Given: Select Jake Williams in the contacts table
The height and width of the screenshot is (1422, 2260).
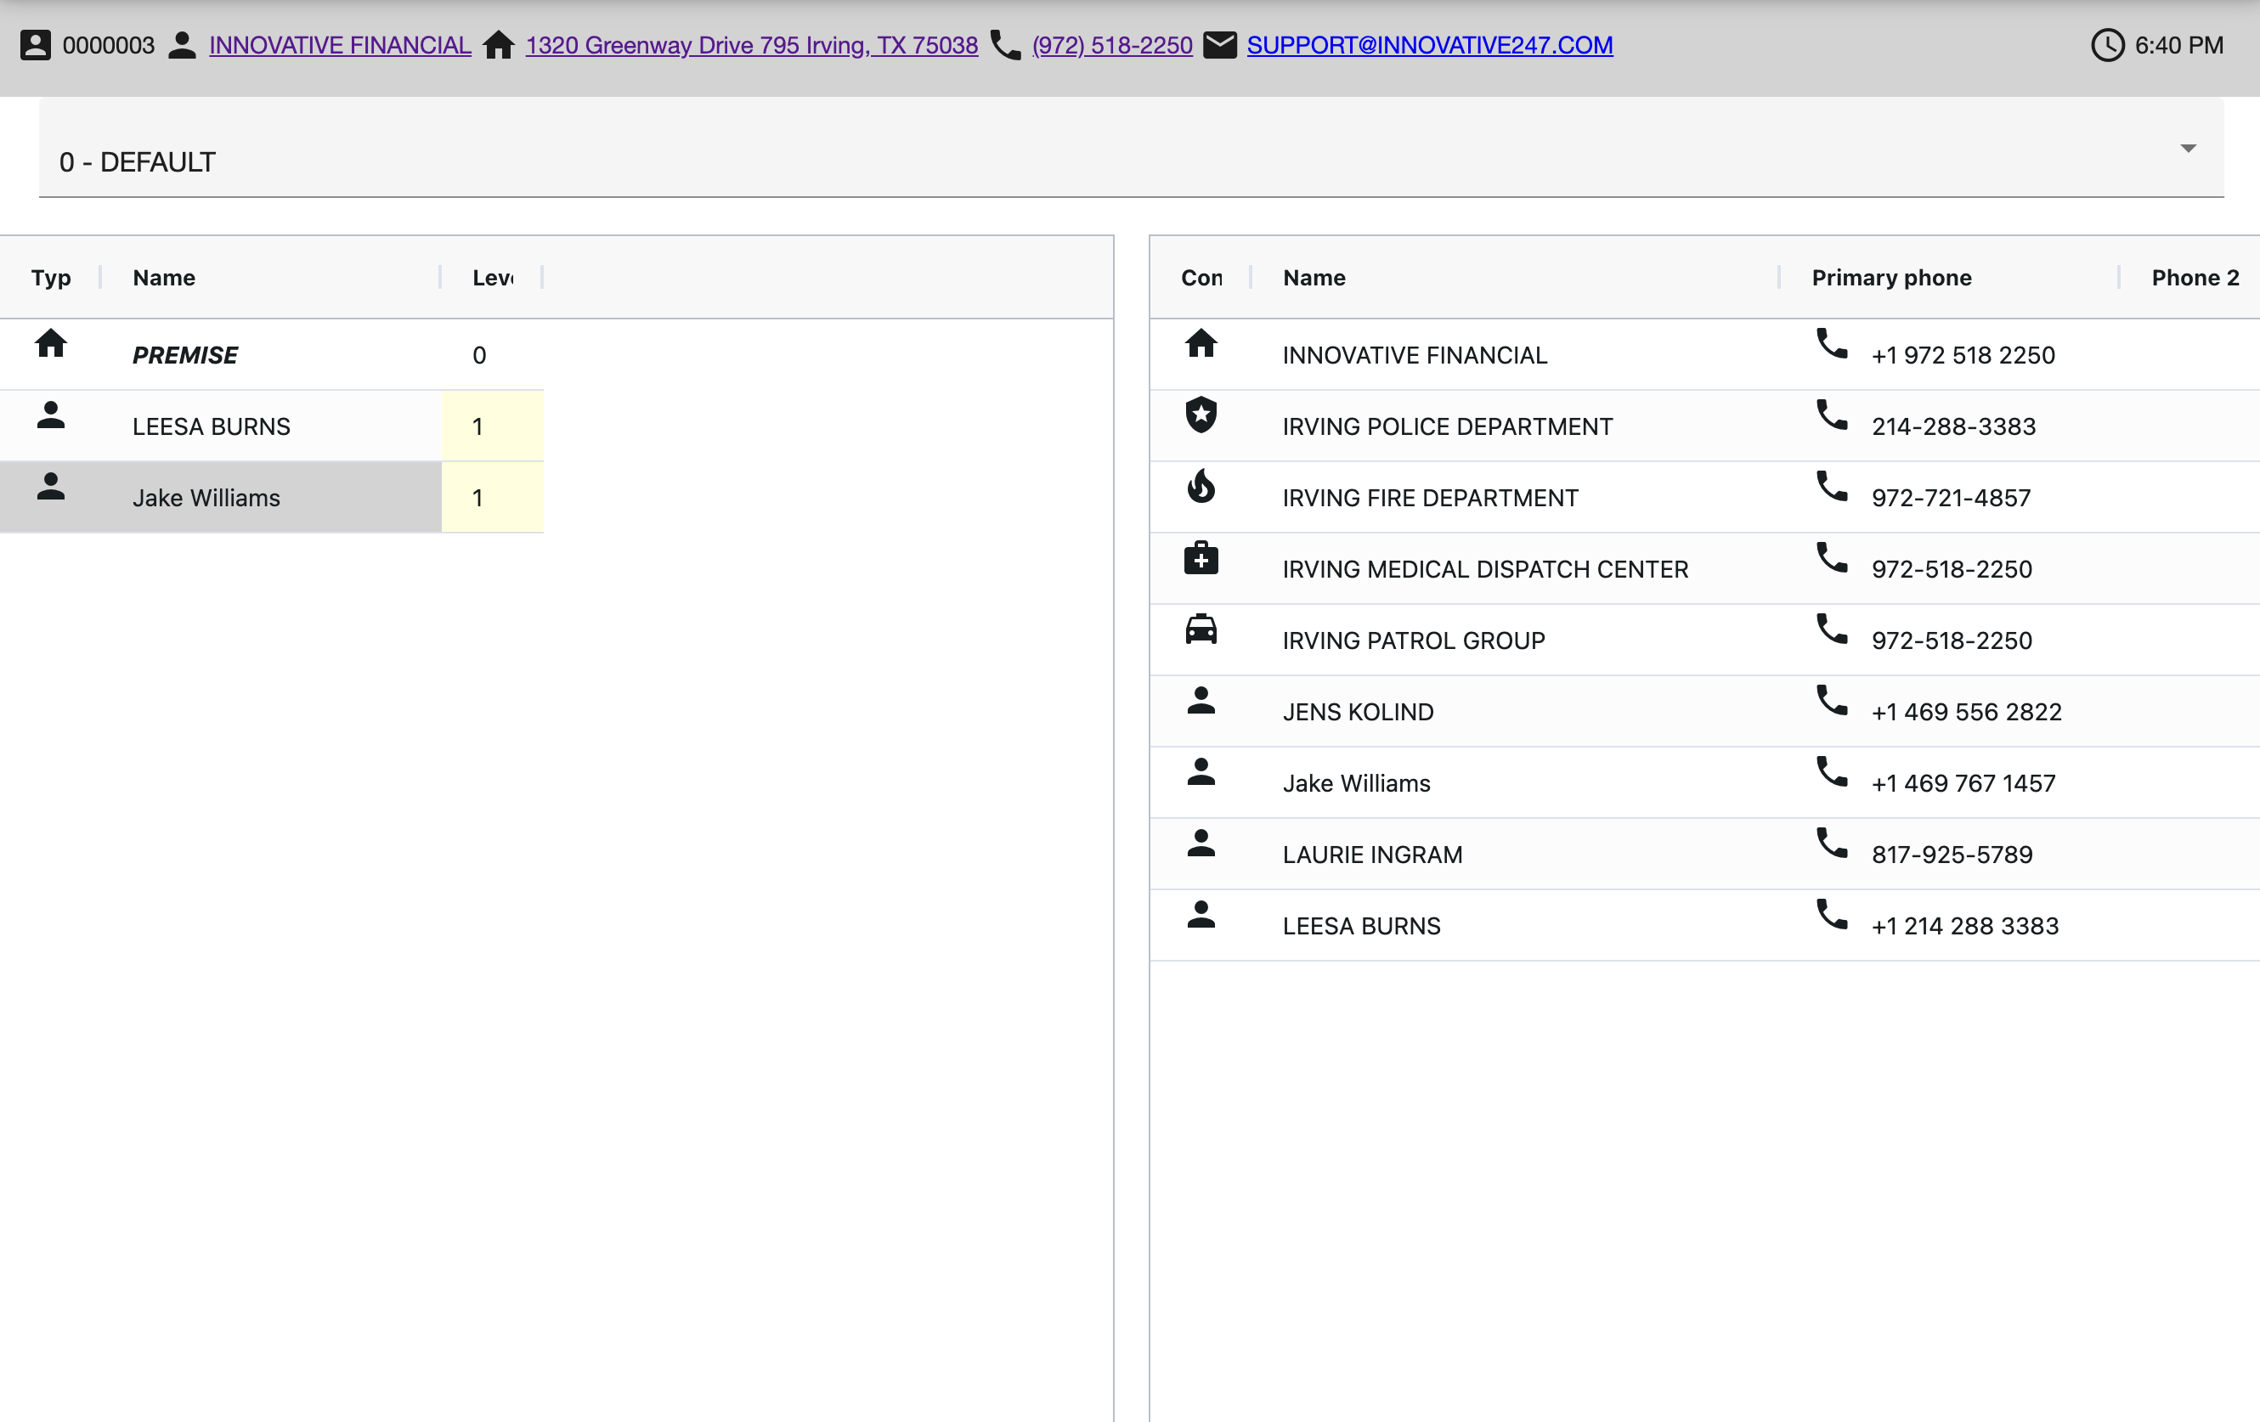Looking at the screenshot, I should pos(1356,783).
